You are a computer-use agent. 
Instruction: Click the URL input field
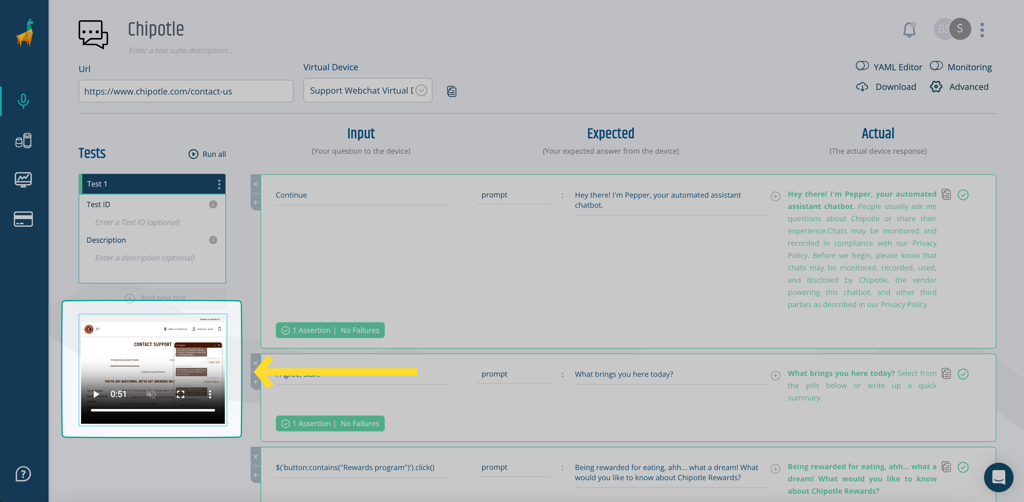point(186,91)
